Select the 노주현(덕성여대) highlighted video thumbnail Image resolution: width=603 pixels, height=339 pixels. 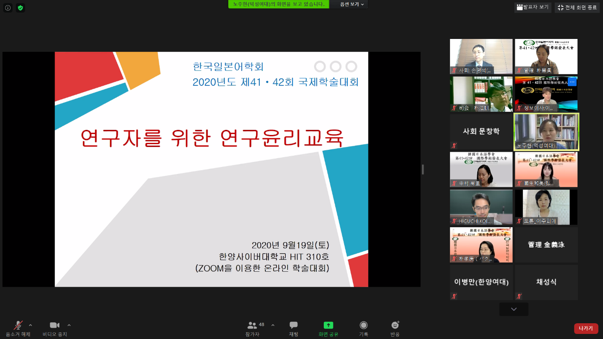pos(546,132)
